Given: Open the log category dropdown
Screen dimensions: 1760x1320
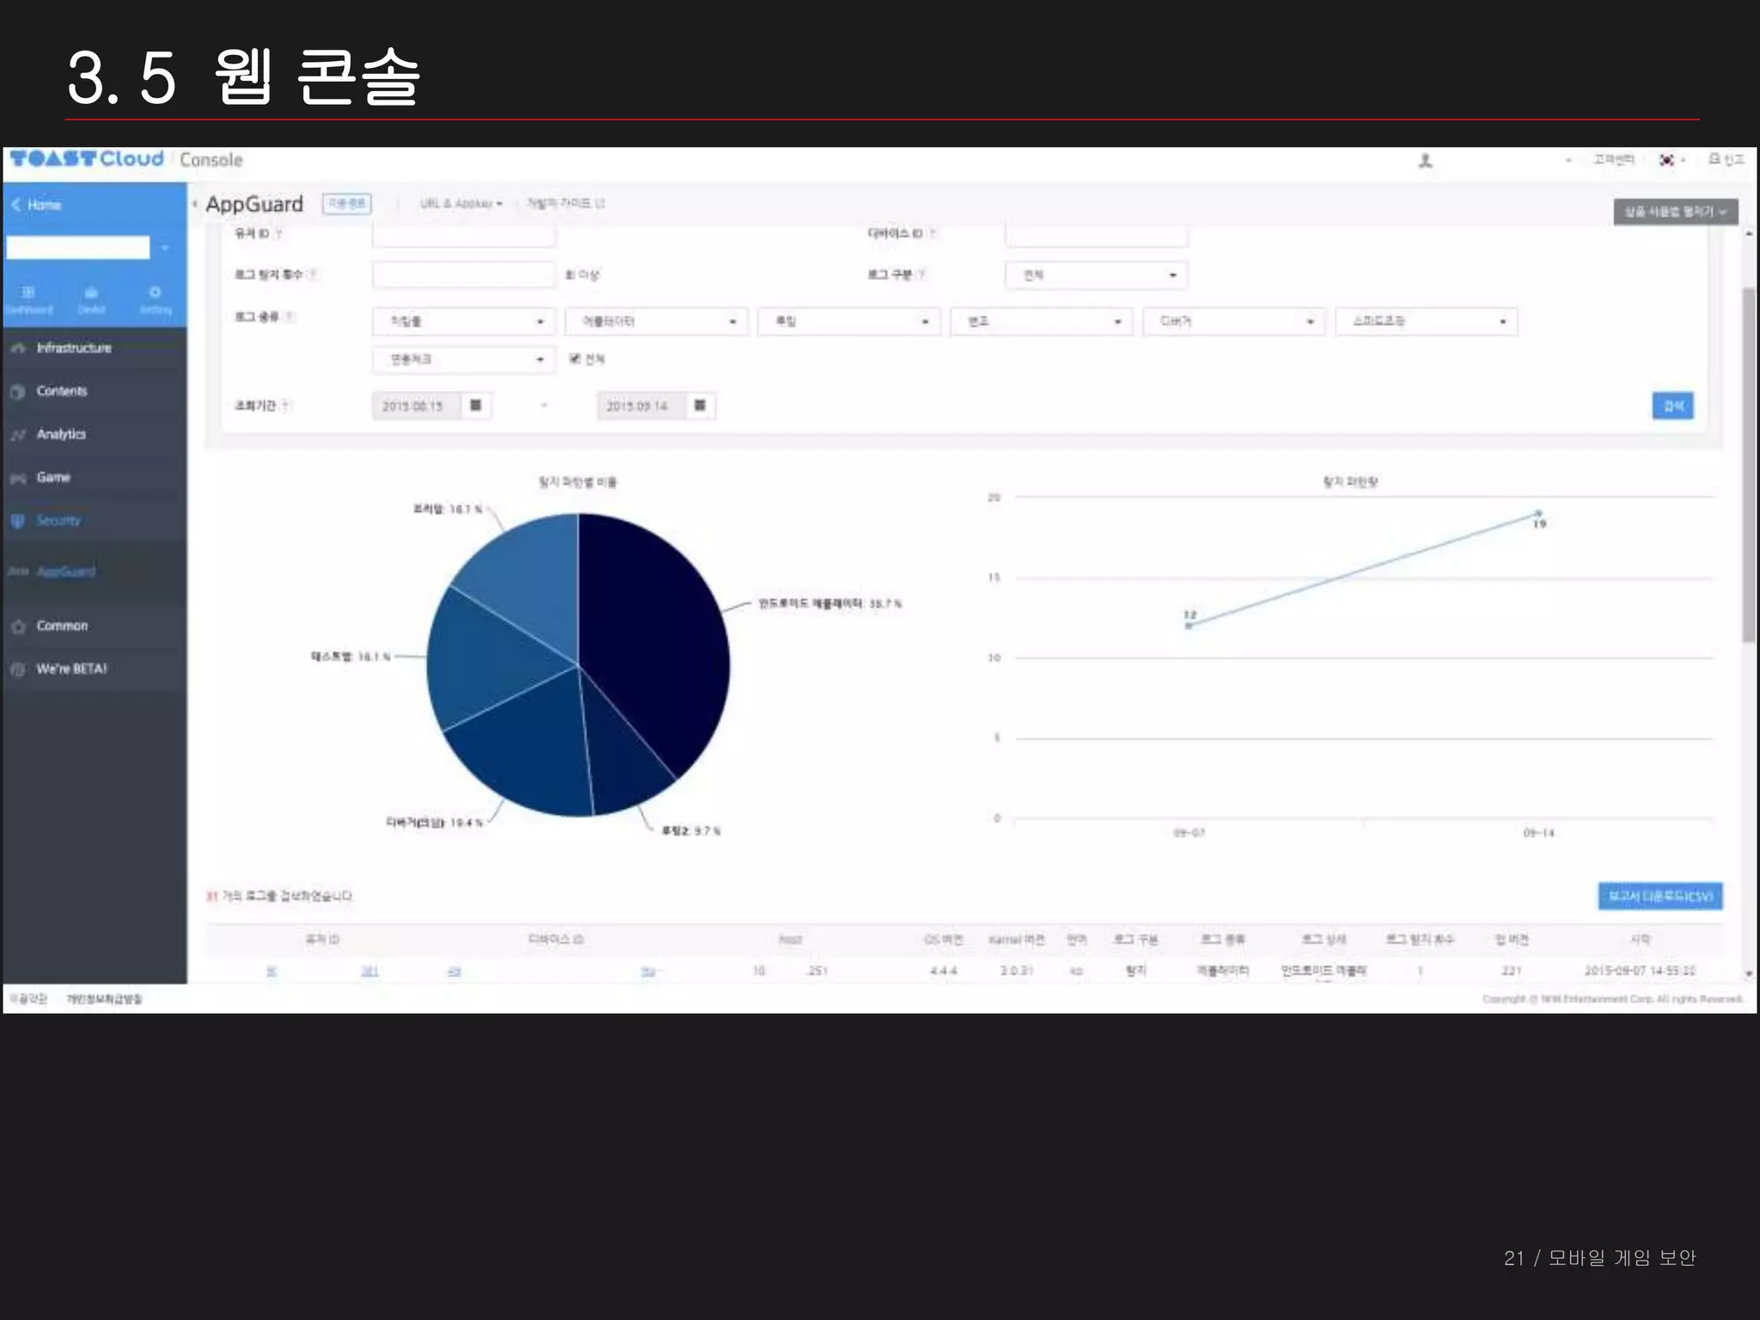Looking at the screenshot, I should pyautogui.click(x=1097, y=275).
